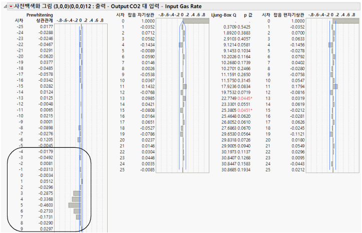The height and width of the screenshot is (233, 362).
Task: Select prewhitening correlation value -0.2875 at lag 3
Action: tap(46, 193)
